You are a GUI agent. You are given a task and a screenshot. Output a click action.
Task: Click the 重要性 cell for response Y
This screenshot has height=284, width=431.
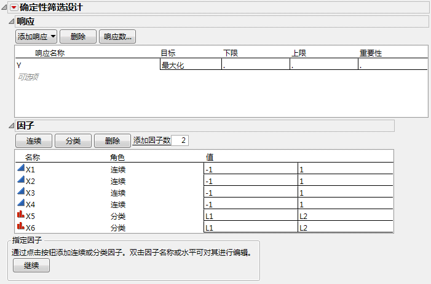pos(393,65)
